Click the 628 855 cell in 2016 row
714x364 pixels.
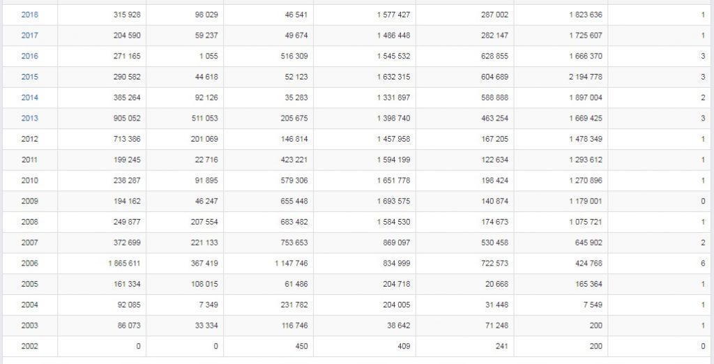coord(494,56)
